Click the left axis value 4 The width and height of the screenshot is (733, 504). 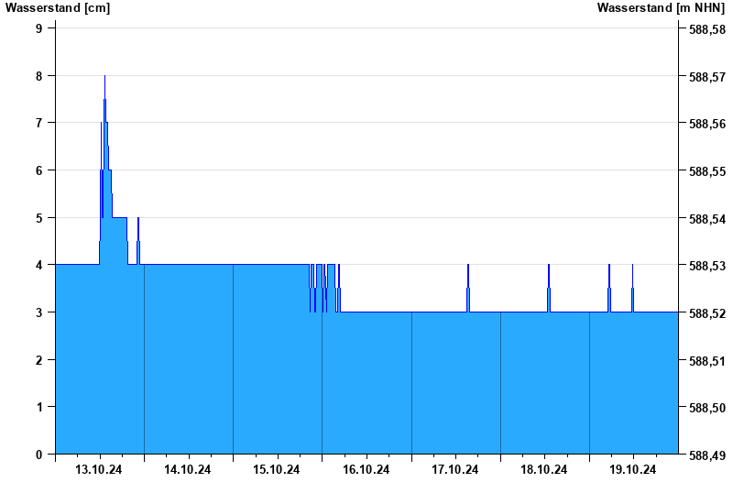pos(38,265)
